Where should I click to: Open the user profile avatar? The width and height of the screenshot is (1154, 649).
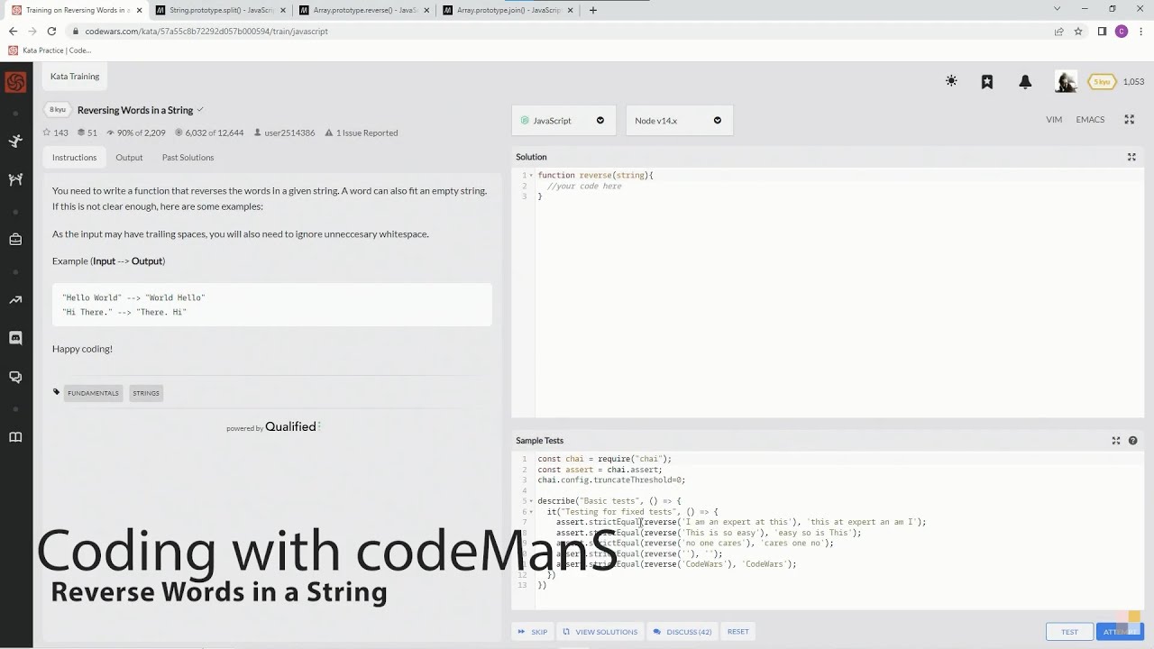pos(1066,82)
